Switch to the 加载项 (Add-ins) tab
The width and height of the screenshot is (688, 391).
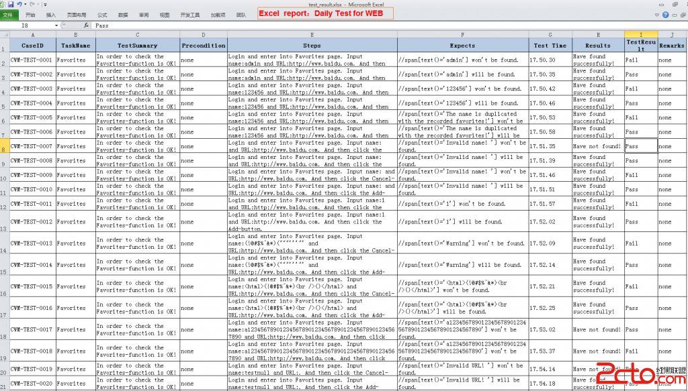pos(218,15)
